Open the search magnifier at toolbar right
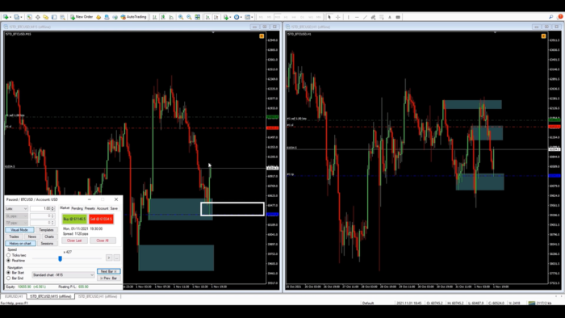The height and width of the screenshot is (318, 565). point(551,17)
